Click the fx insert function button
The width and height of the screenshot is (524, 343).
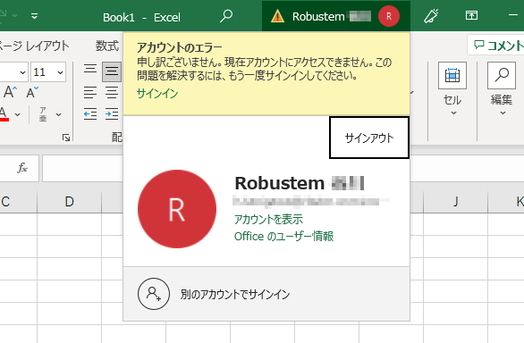(x=22, y=168)
